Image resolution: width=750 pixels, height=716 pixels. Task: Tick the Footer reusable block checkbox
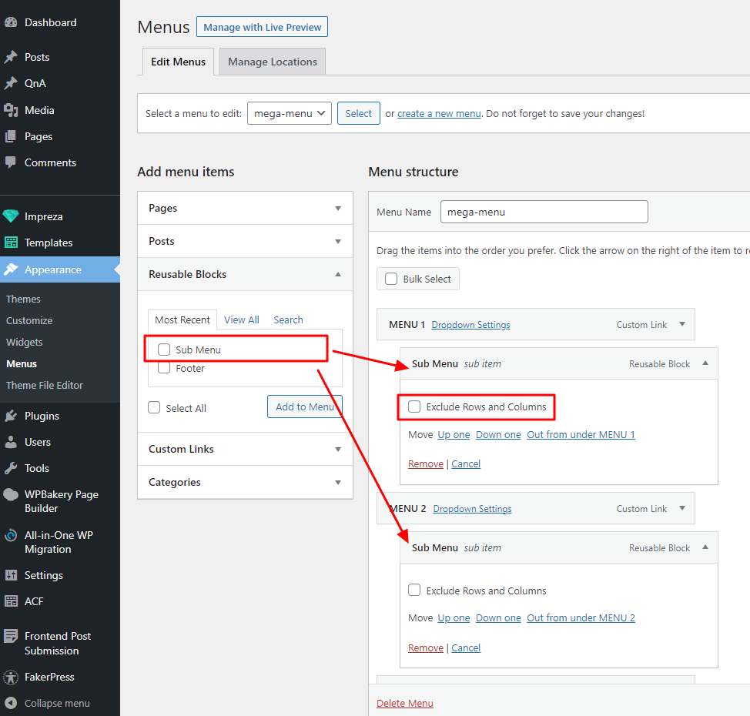click(x=164, y=368)
